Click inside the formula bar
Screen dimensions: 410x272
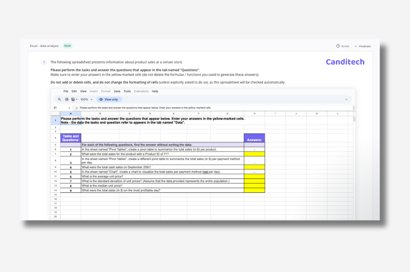(x=177, y=108)
